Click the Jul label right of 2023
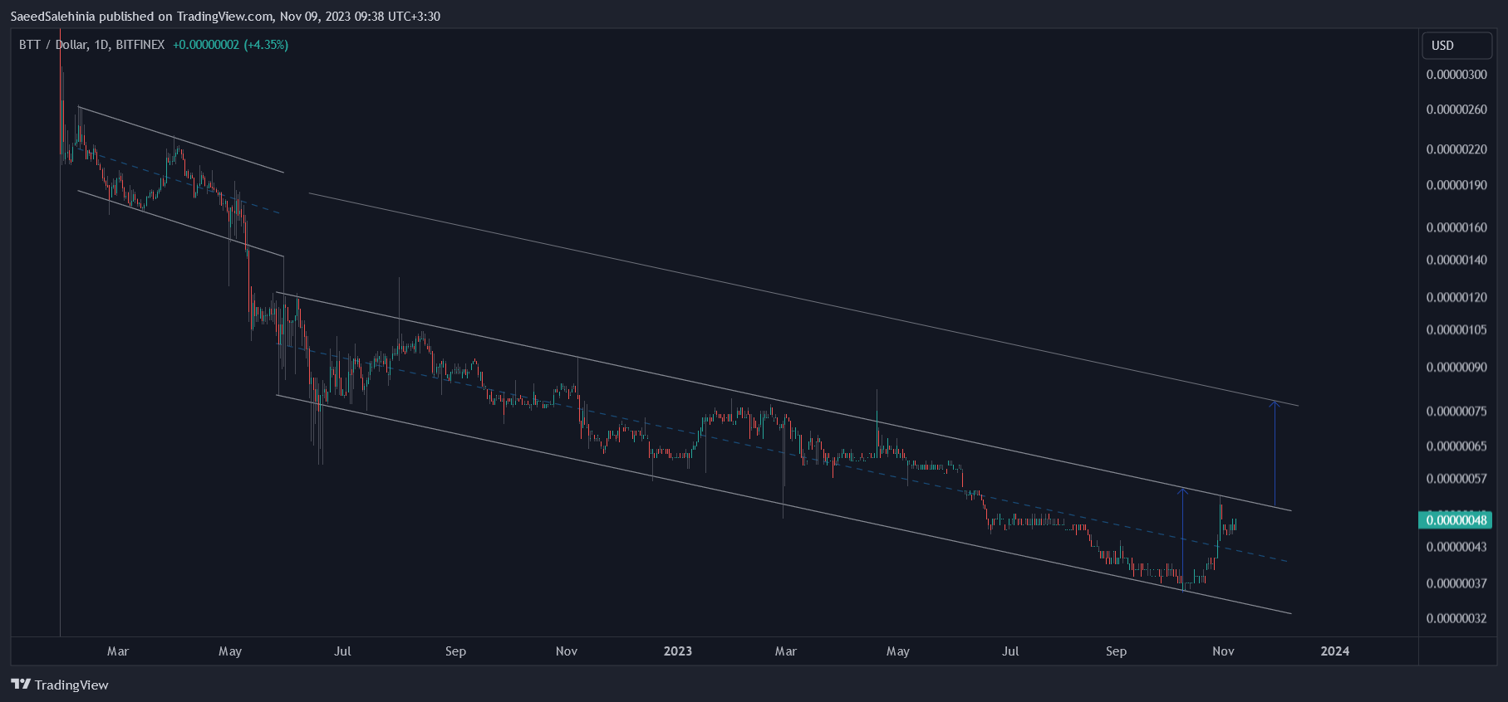 (1010, 651)
